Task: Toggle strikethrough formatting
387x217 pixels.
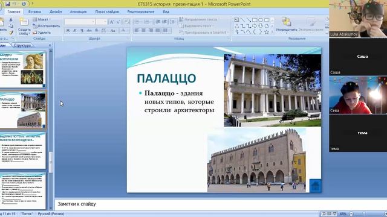Action: (89, 31)
